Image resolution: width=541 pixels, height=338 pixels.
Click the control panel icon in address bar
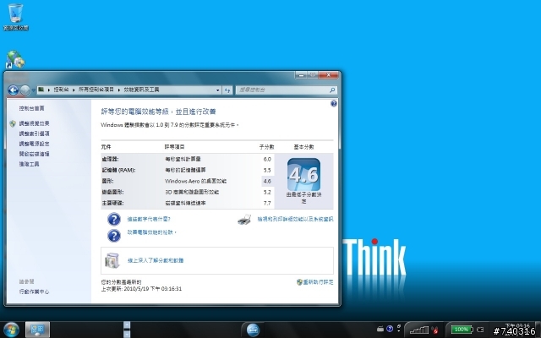click(x=41, y=90)
